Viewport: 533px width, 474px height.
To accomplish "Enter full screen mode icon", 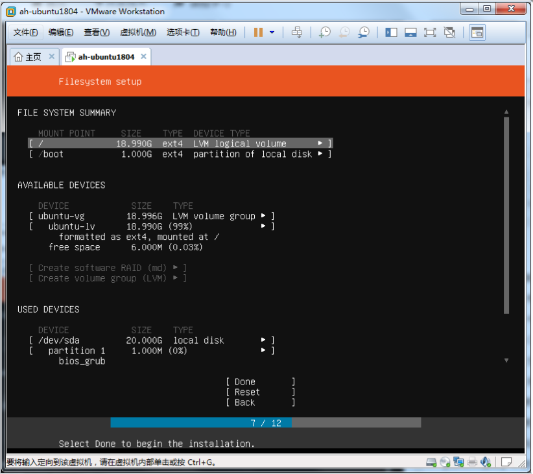I will coord(430,32).
